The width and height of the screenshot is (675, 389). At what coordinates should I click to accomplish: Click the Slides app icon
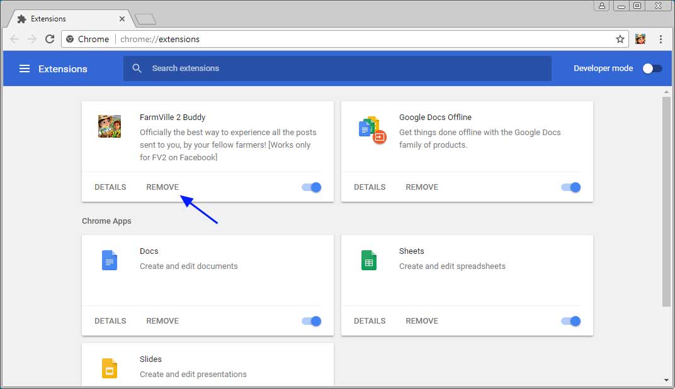[110, 368]
